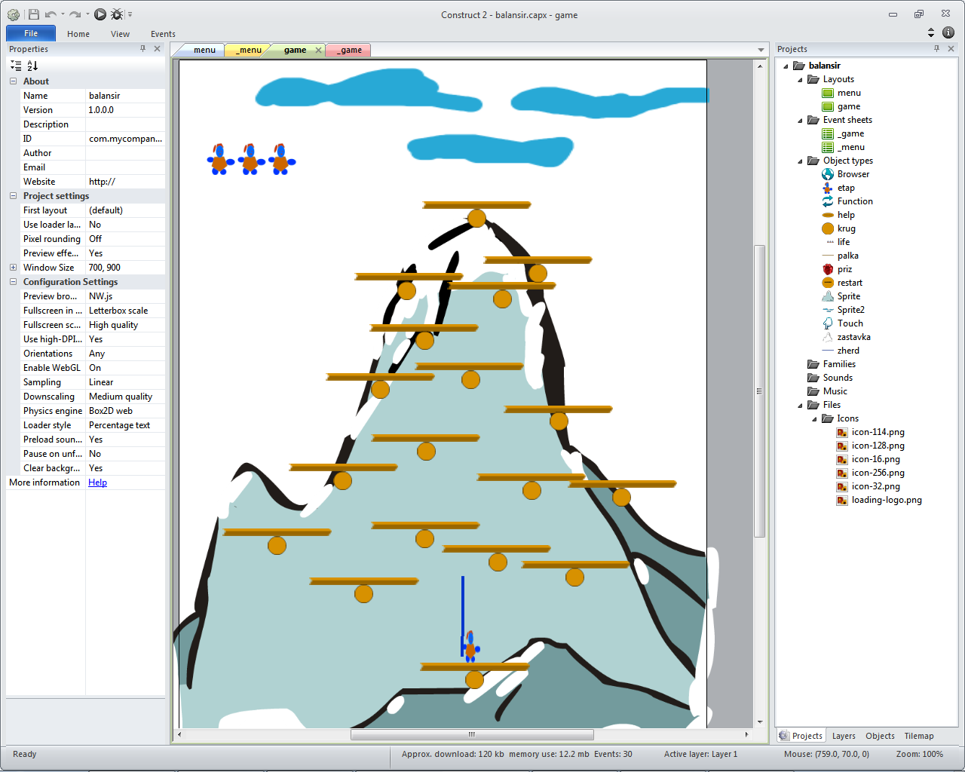Select the menu layout in Projects

848,93
